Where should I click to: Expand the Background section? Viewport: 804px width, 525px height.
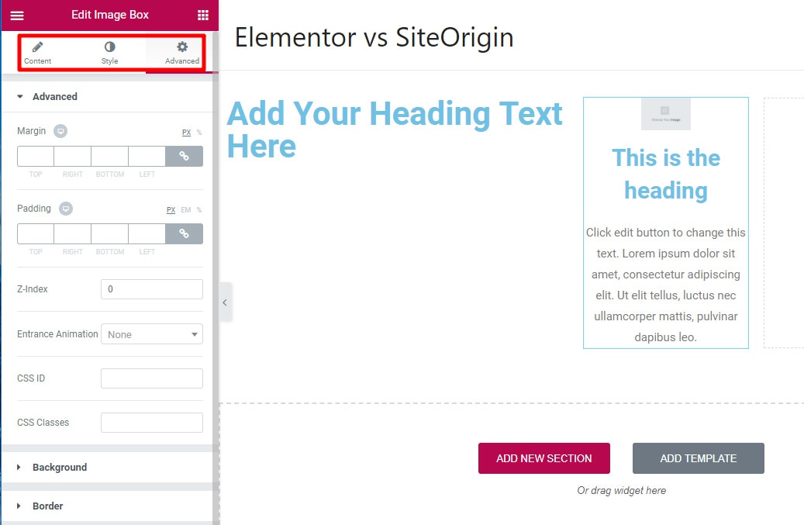107,467
